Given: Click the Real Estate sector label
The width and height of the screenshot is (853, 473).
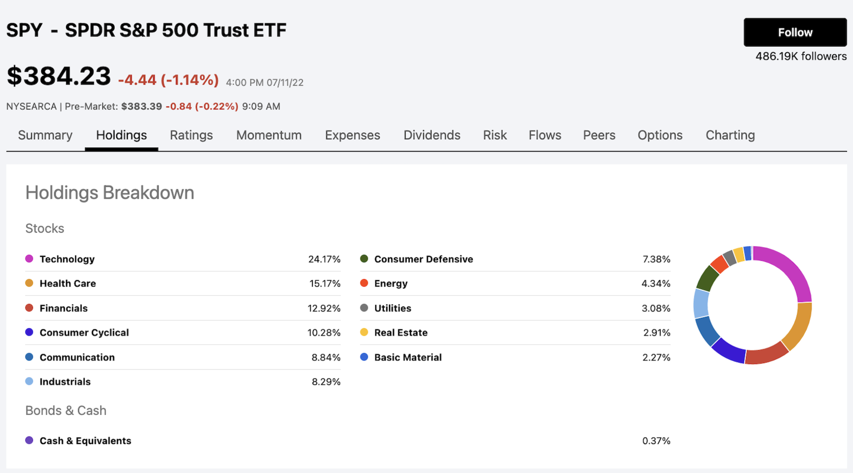Looking at the screenshot, I should pyautogui.click(x=401, y=332).
